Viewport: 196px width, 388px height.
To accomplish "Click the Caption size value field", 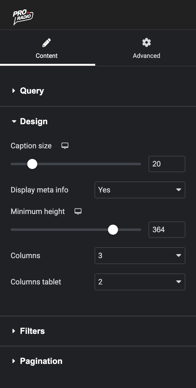I will [x=167, y=164].
